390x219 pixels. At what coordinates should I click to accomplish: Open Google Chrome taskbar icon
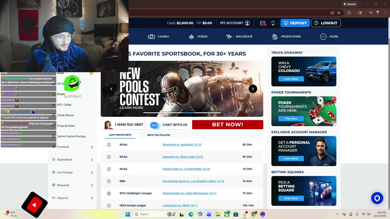[x=253, y=214]
